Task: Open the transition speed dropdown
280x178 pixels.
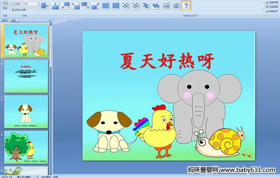Action: click(271, 7)
